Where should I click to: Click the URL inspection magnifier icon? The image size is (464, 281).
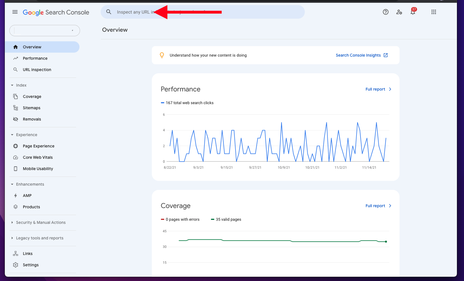click(x=16, y=70)
